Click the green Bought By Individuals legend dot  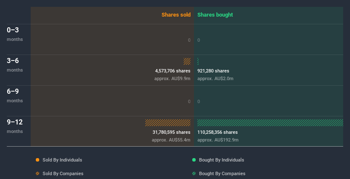pos(194,160)
